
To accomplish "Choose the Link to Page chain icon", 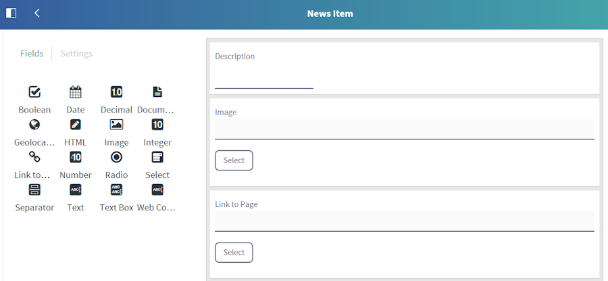I will pos(34,157).
